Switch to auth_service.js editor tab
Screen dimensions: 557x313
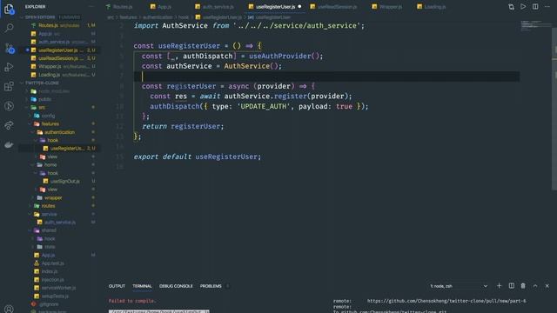tap(215, 7)
